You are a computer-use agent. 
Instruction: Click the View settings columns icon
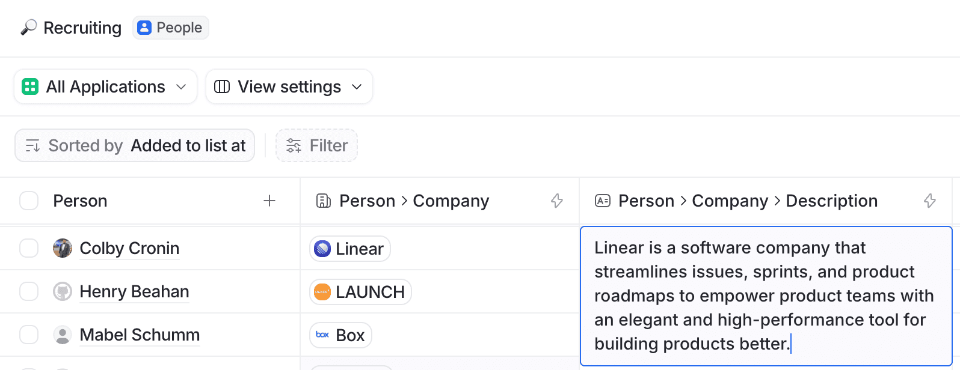click(x=222, y=86)
